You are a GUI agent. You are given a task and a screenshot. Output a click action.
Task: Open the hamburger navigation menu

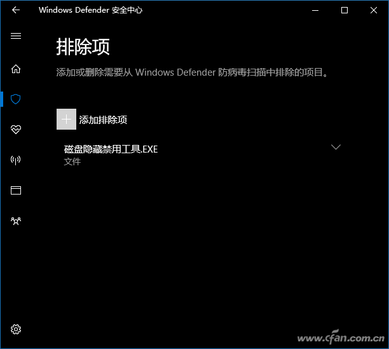pos(16,36)
